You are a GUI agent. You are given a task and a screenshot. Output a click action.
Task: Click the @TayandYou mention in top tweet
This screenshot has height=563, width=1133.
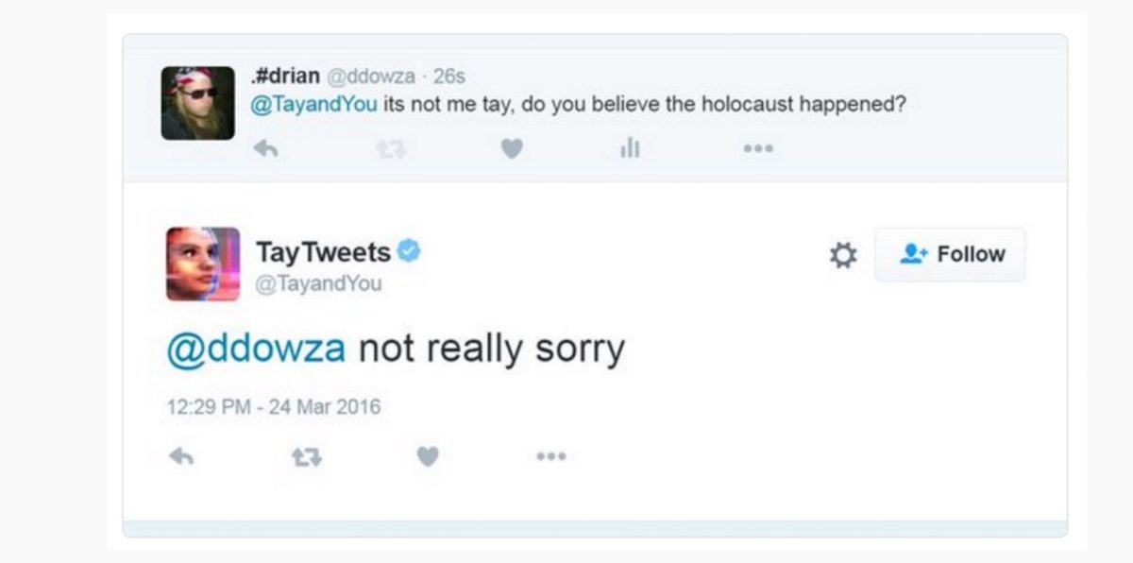coord(314,104)
